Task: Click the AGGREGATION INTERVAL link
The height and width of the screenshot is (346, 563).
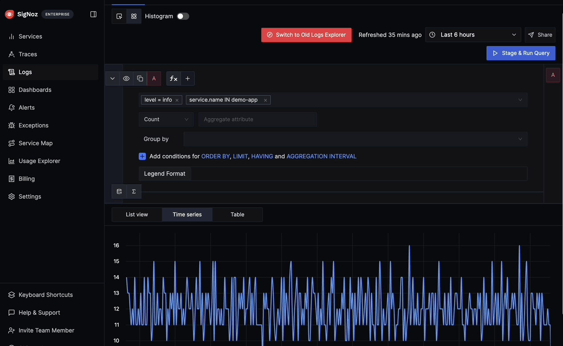Action: tap(322, 157)
